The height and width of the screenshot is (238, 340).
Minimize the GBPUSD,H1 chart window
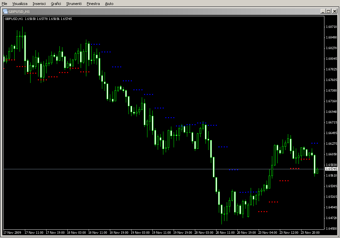pyautogui.click(x=323, y=11)
